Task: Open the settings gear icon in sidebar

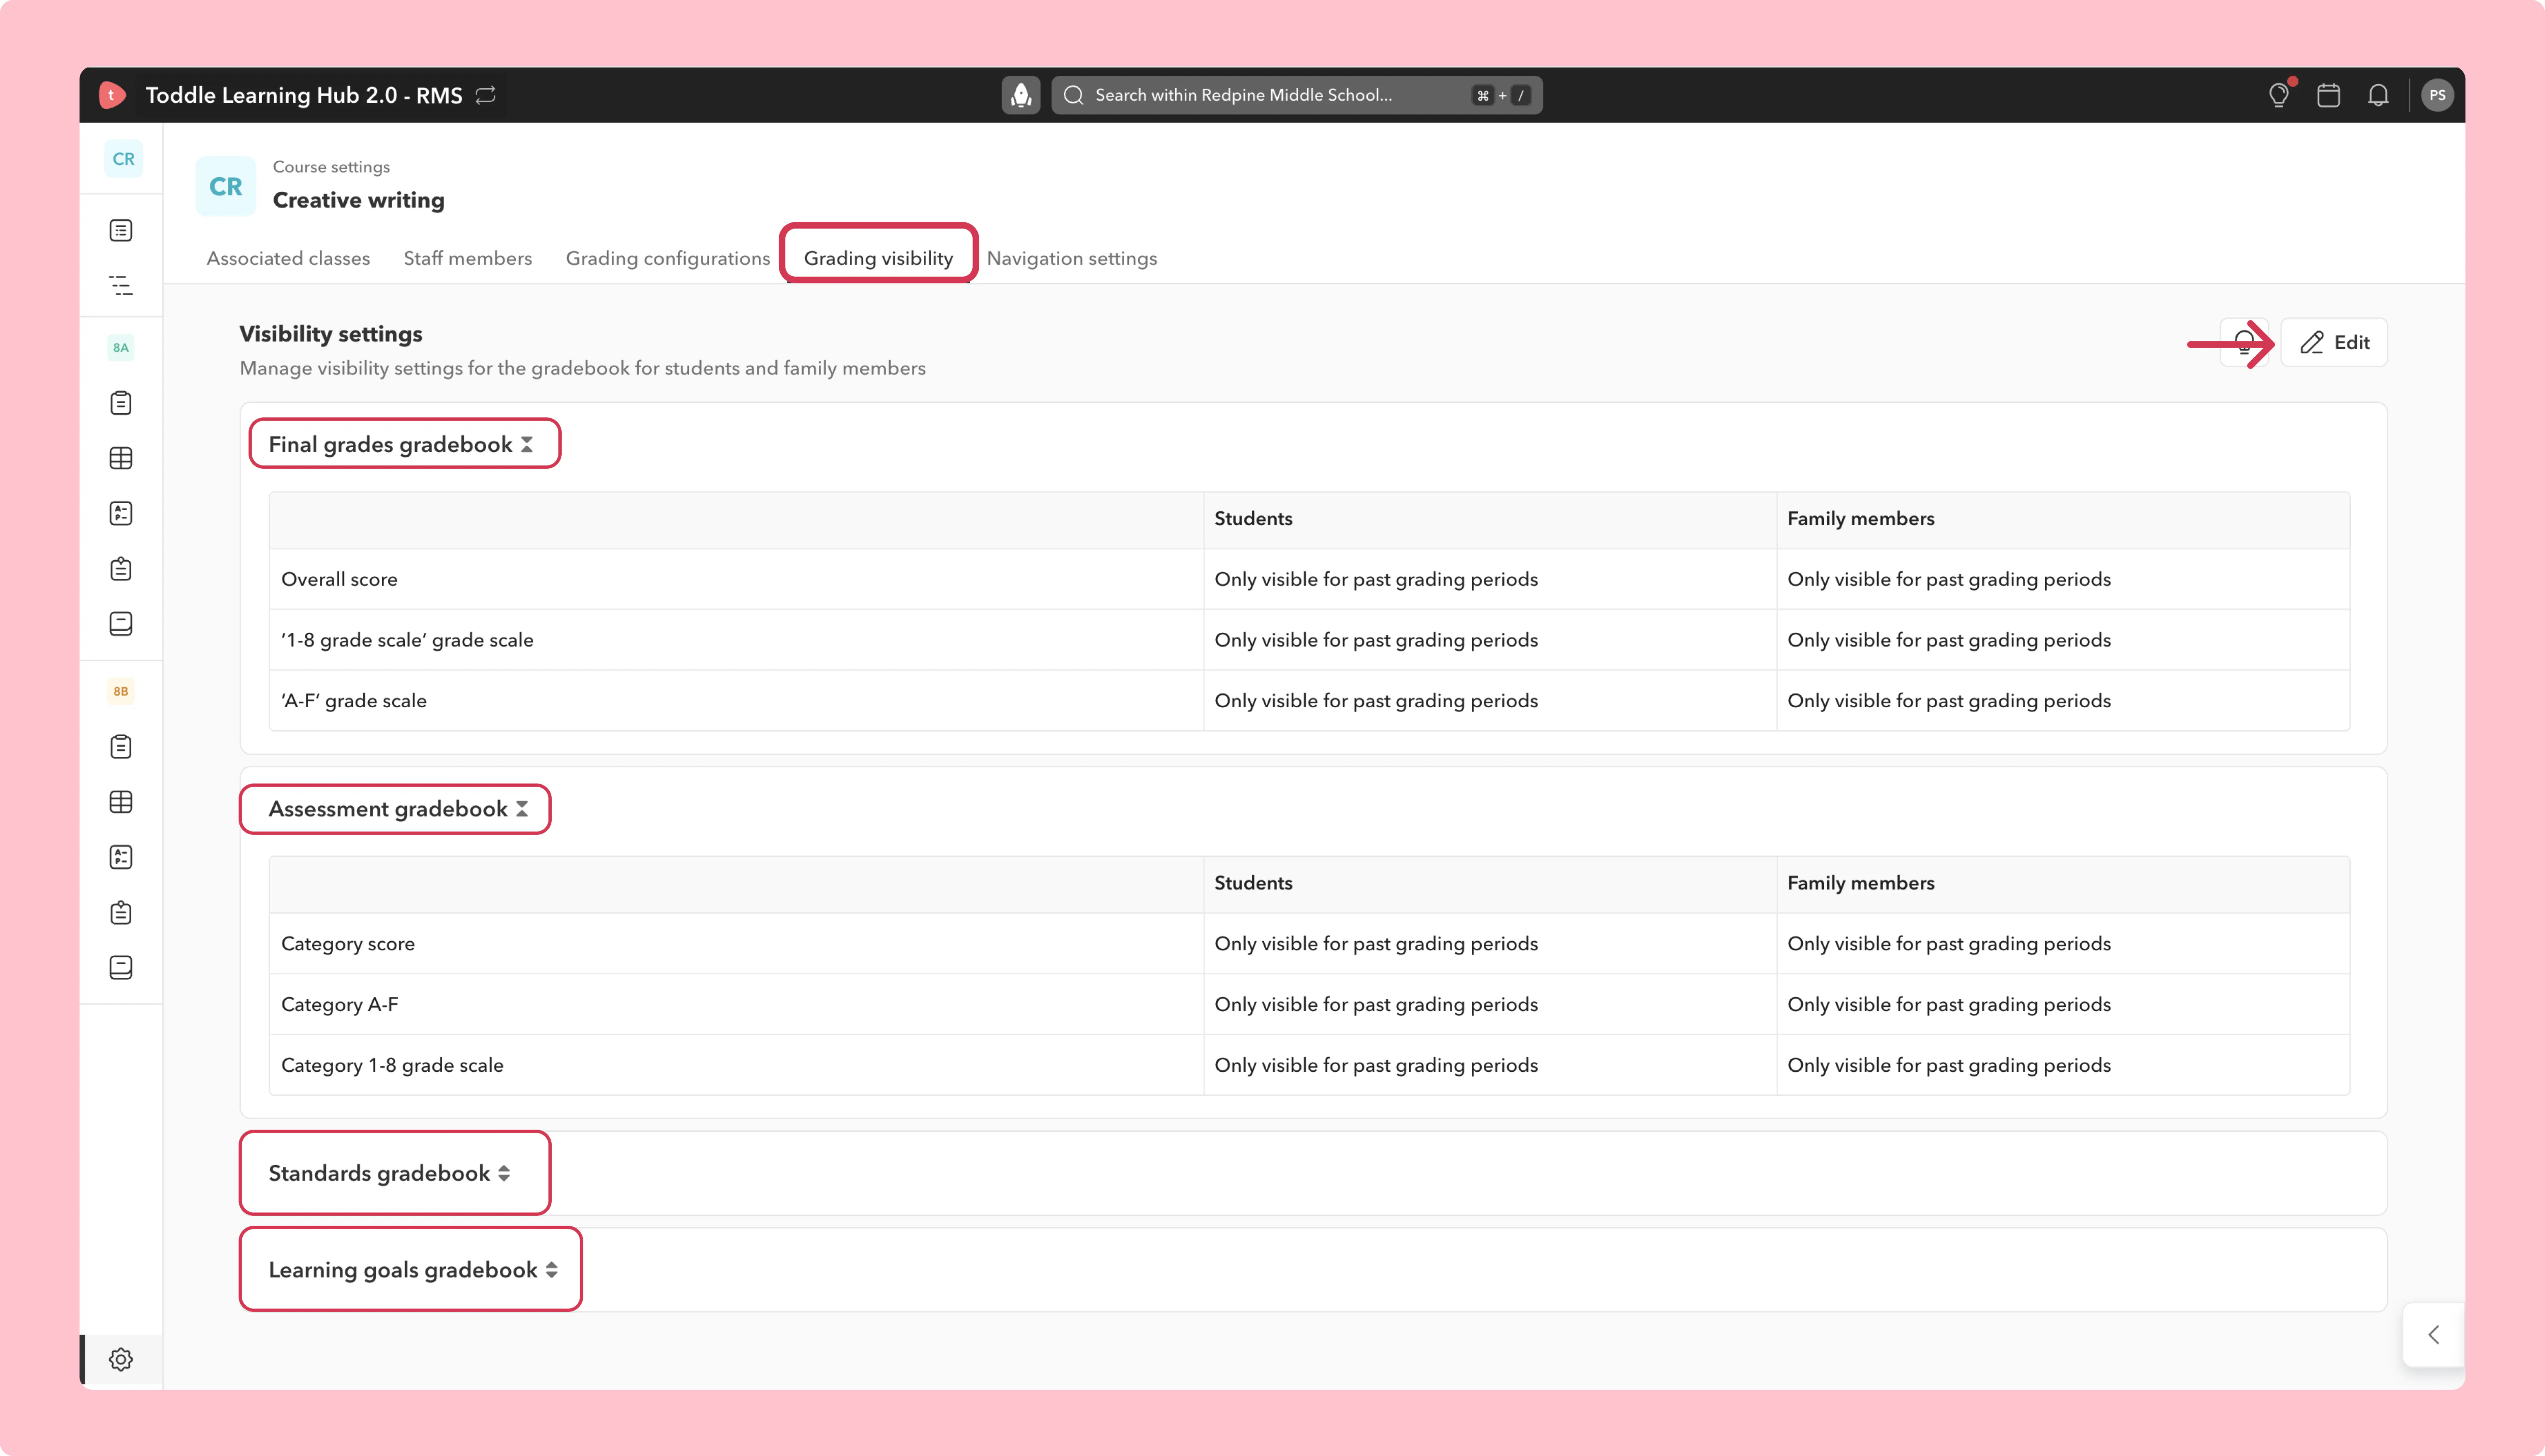Action: (x=121, y=1360)
